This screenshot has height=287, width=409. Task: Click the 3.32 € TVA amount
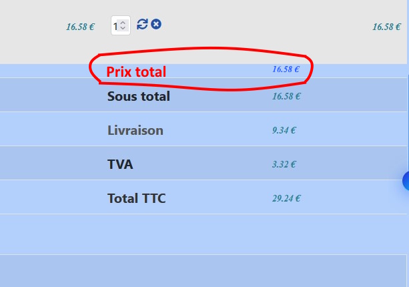coord(284,164)
